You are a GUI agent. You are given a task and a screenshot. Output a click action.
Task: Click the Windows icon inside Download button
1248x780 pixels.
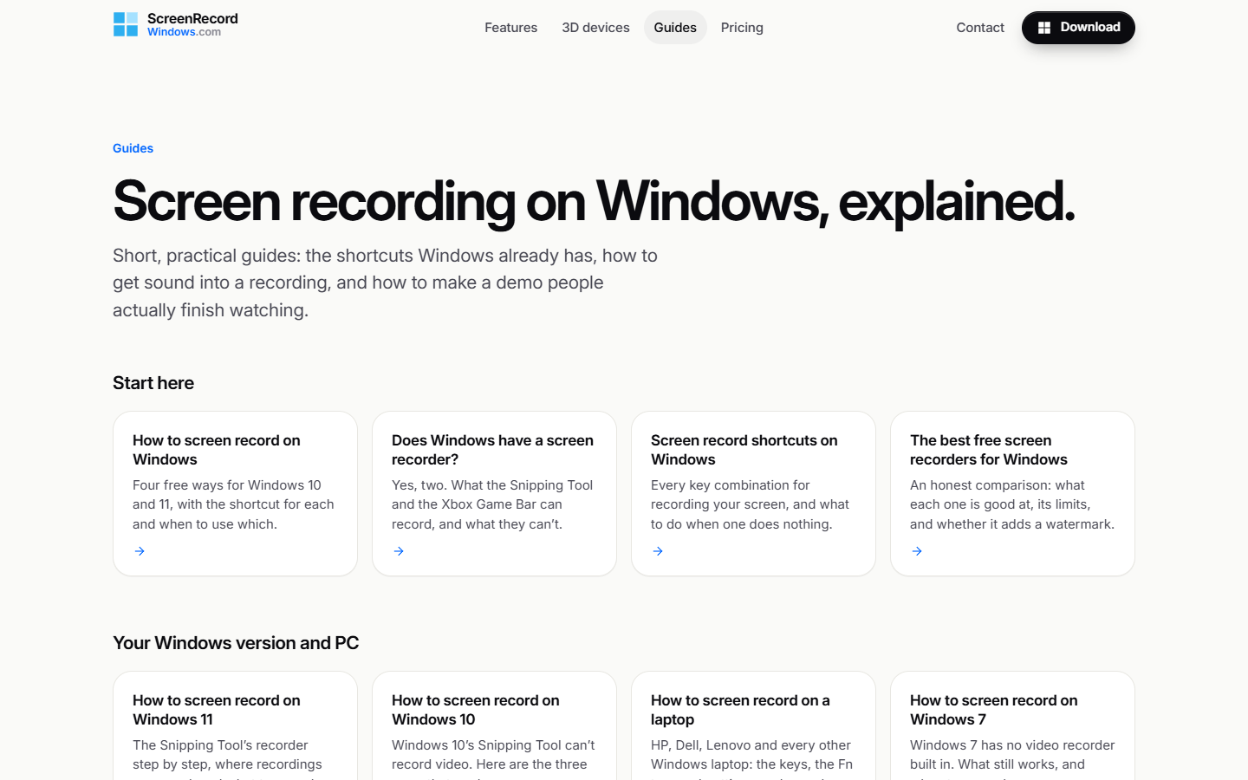[x=1044, y=28]
